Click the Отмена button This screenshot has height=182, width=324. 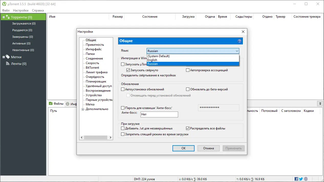tap(209, 148)
